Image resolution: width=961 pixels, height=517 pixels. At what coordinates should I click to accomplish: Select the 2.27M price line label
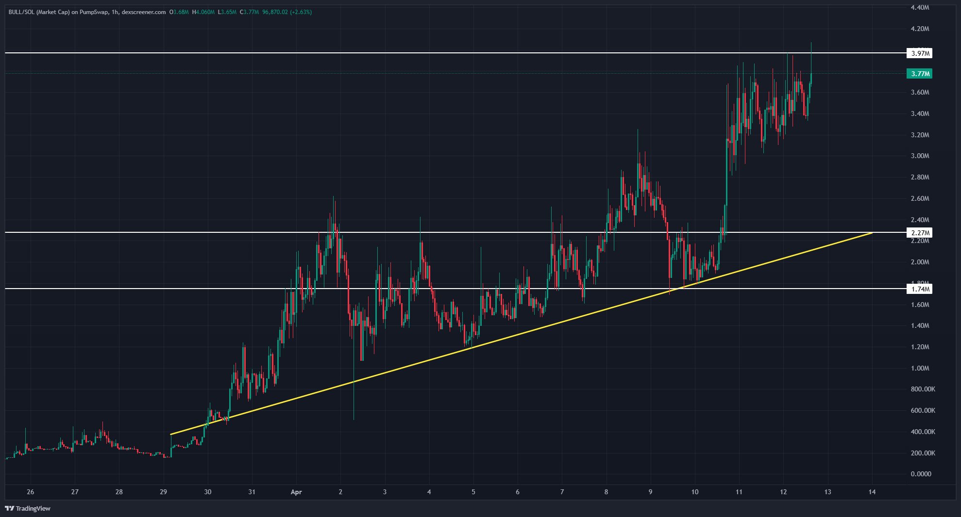click(919, 233)
